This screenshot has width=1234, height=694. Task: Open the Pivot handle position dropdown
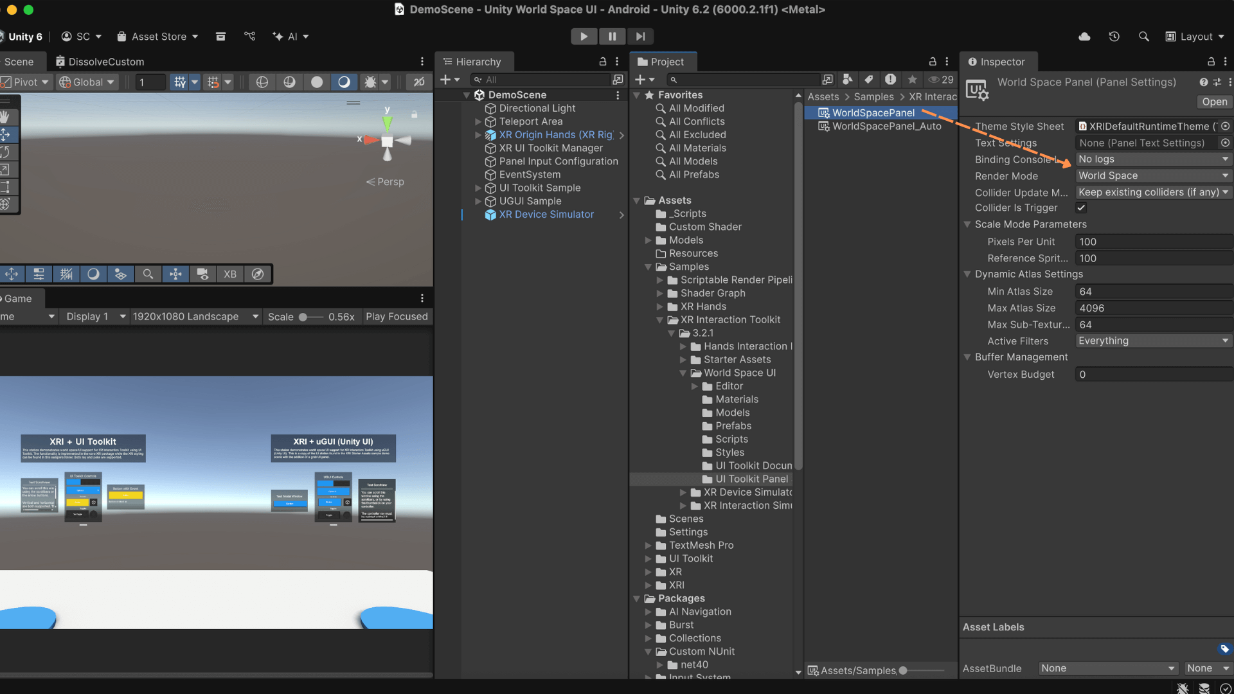(26, 82)
